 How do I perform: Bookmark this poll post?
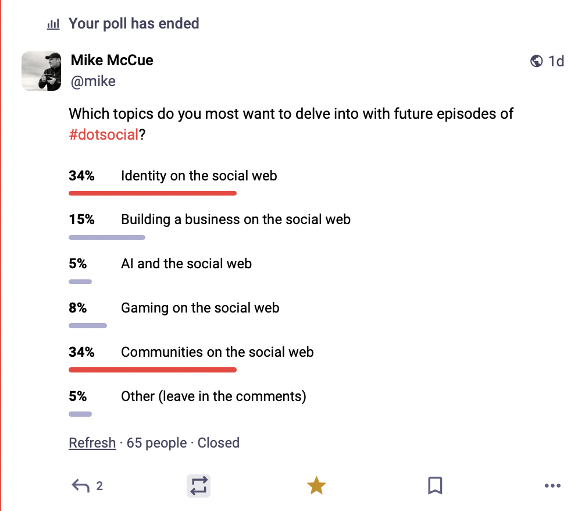click(x=435, y=486)
